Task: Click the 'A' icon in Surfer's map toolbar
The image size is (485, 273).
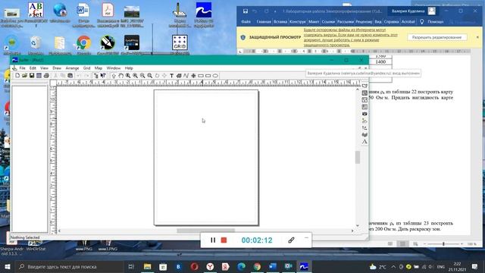Action: click(x=365, y=142)
